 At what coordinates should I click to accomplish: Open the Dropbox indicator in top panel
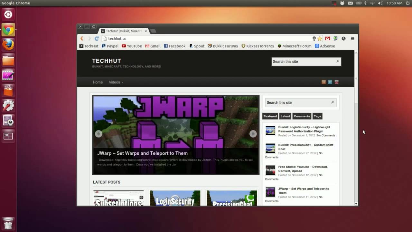342,3
